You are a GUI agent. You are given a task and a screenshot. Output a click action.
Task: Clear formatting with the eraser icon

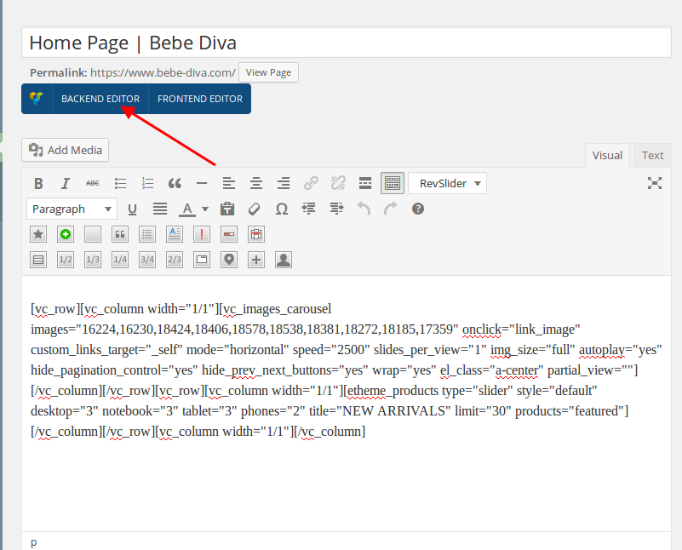(255, 209)
